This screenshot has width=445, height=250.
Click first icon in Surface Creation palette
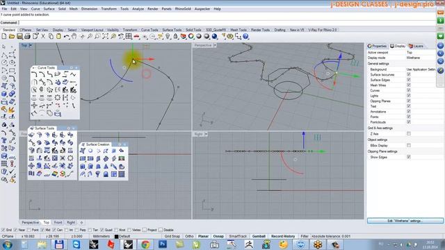point(83,151)
